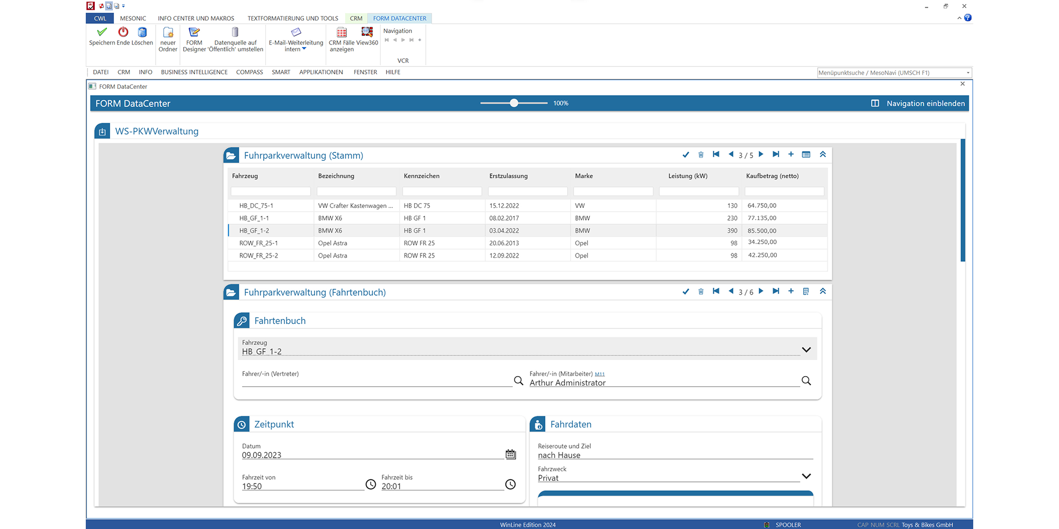The width and height of the screenshot is (1059, 529).
Task: Select row ROW_FR_25-2
Action: 527,256
